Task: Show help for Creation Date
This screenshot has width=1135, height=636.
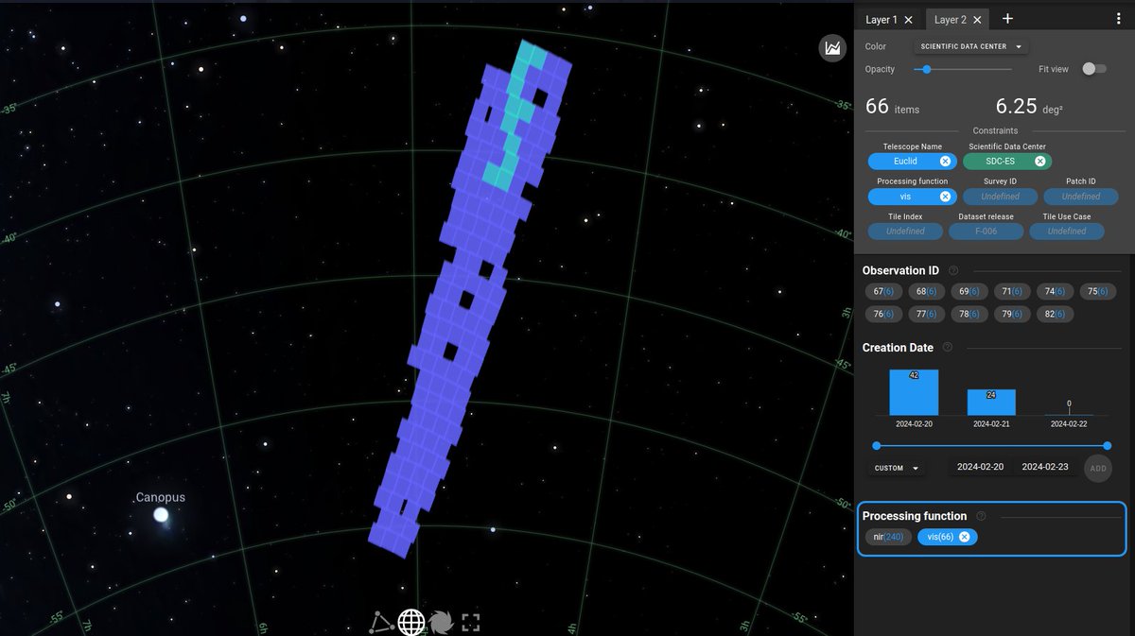Action: [x=948, y=348]
